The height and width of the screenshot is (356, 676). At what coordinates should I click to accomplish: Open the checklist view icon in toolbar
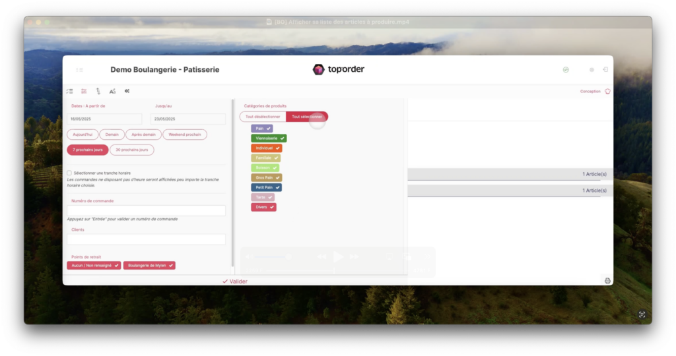(x=69, y=91)
